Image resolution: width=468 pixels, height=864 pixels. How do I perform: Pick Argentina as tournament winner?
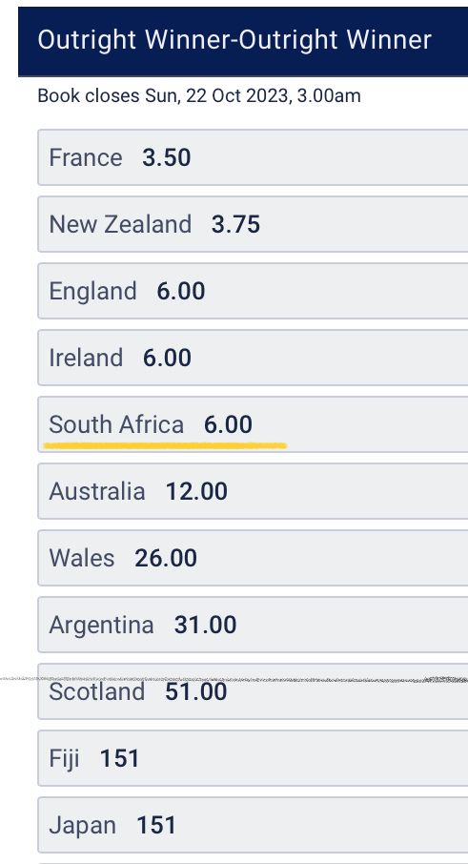coord(253,625)
